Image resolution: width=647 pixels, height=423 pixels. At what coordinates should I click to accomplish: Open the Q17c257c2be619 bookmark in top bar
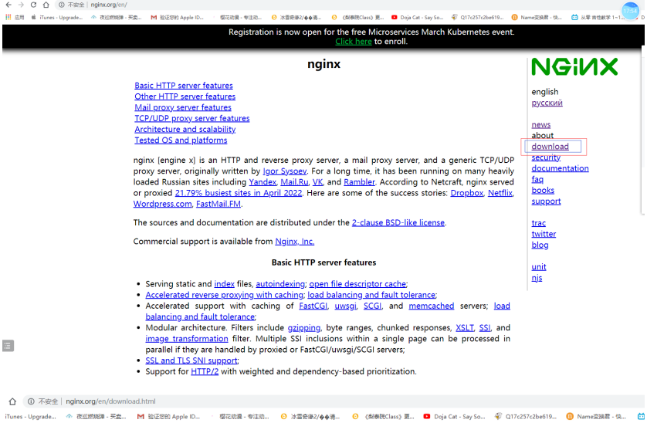[x=478, y=17]
